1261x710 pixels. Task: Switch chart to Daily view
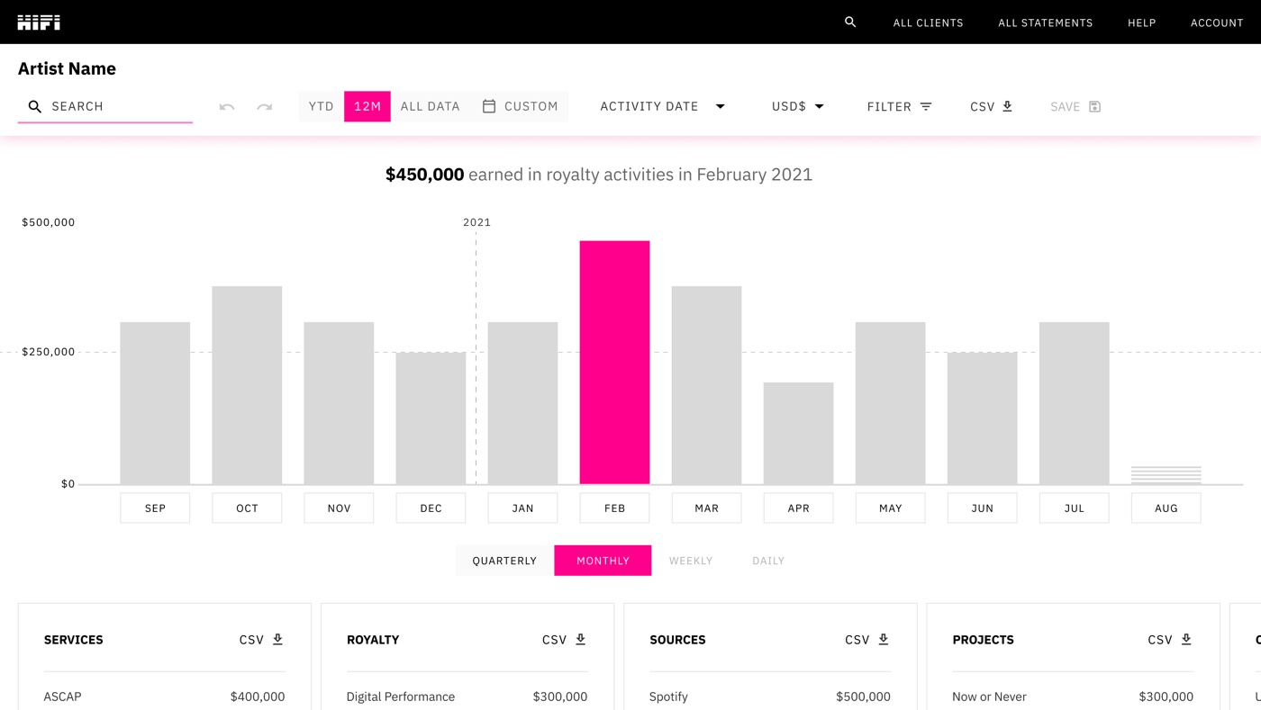(768, 561)
